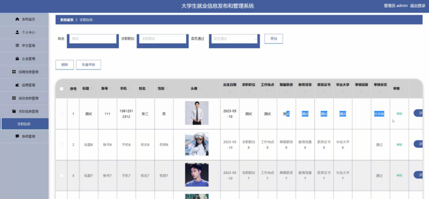Check the checkbox for row 3 标题7
Image resolution: width=429 pixels, height=199 pixels.
[x=62, y=175]
